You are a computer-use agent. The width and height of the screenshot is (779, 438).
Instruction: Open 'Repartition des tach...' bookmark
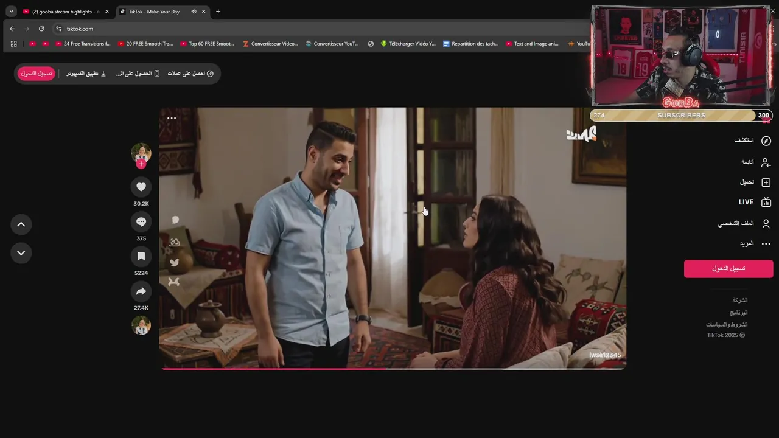click(x=471, y=44)
